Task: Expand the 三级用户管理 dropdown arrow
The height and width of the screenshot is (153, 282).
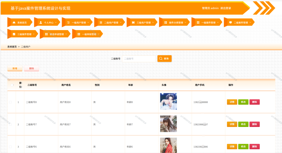Action: (x=153, y=22)
